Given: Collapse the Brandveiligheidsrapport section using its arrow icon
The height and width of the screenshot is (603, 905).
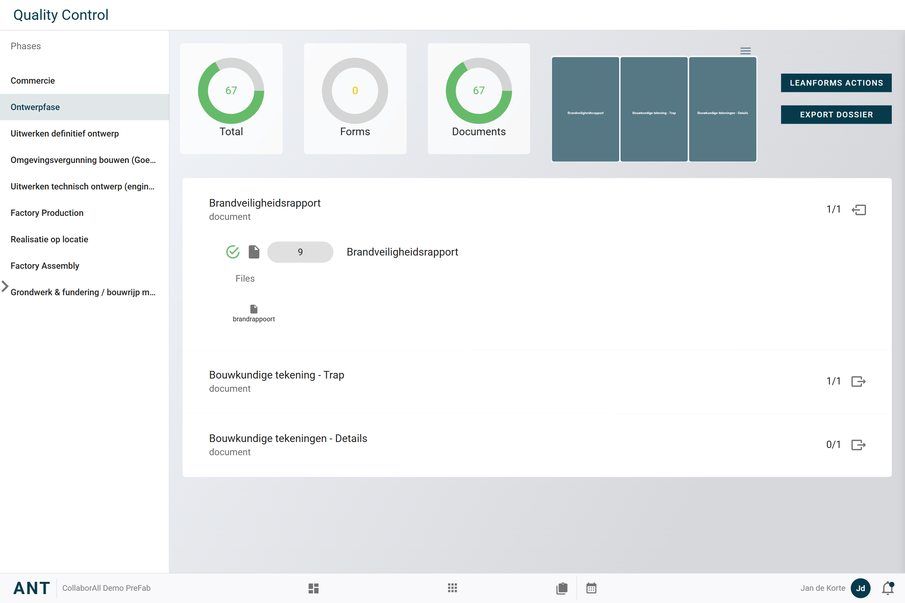Looking at the screenshot, I should pyautogui.click(x=858, y=210).
